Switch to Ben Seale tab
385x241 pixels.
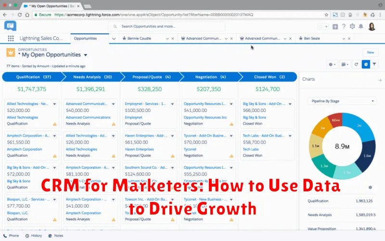click(312, 39)
